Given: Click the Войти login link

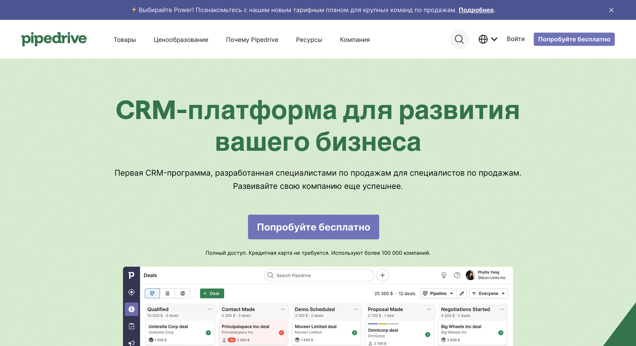Looking at the screenshot, I should pos(515,39).
